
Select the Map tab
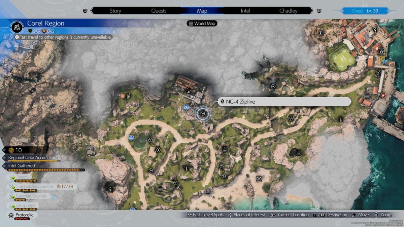(x=202, y=11)
